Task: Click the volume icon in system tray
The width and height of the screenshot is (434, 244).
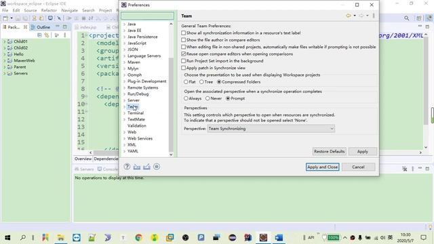Action: tap(382, 238)
